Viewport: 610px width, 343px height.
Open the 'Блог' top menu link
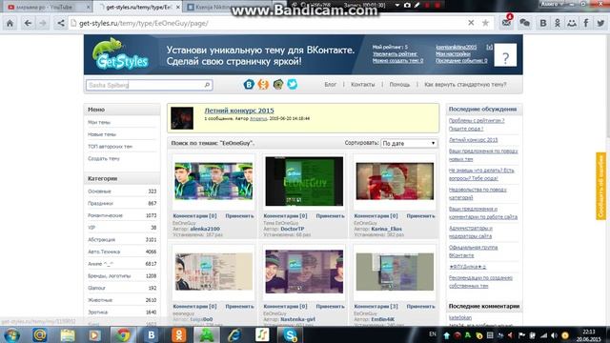click(x=331, y=85)
